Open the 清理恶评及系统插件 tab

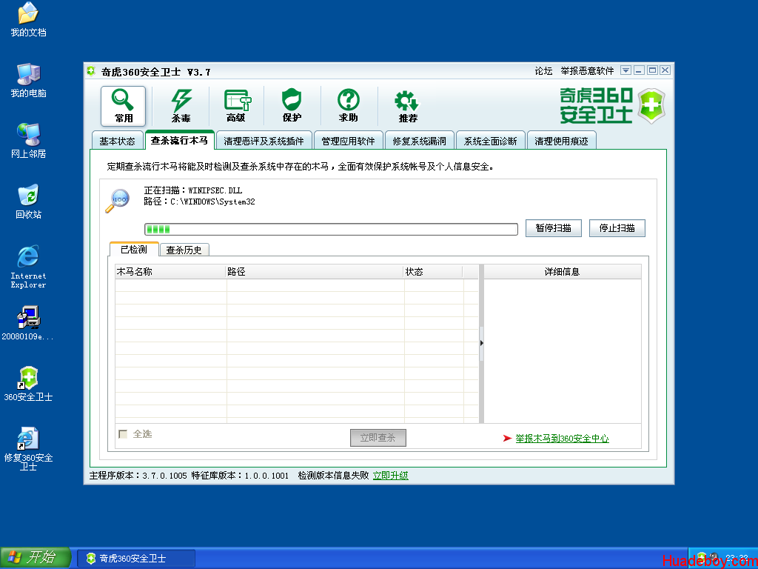click(264, 142)
